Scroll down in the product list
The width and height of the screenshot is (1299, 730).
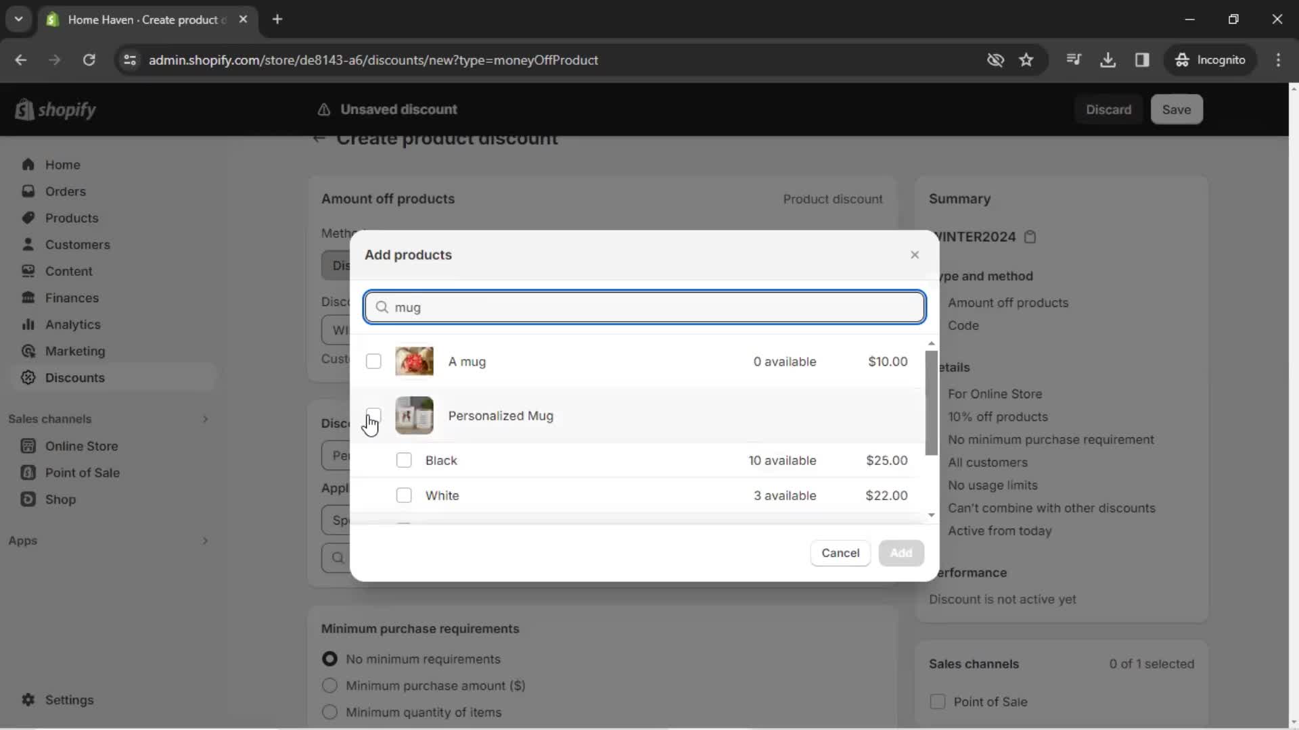[930, 516]
